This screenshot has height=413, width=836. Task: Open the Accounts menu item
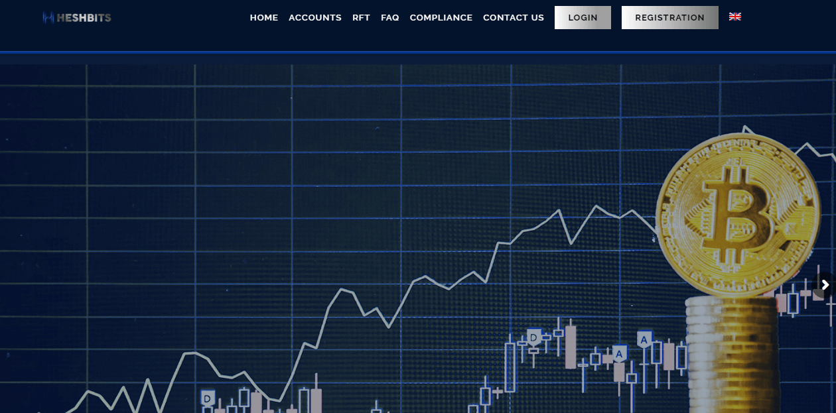tap(315, 18)
